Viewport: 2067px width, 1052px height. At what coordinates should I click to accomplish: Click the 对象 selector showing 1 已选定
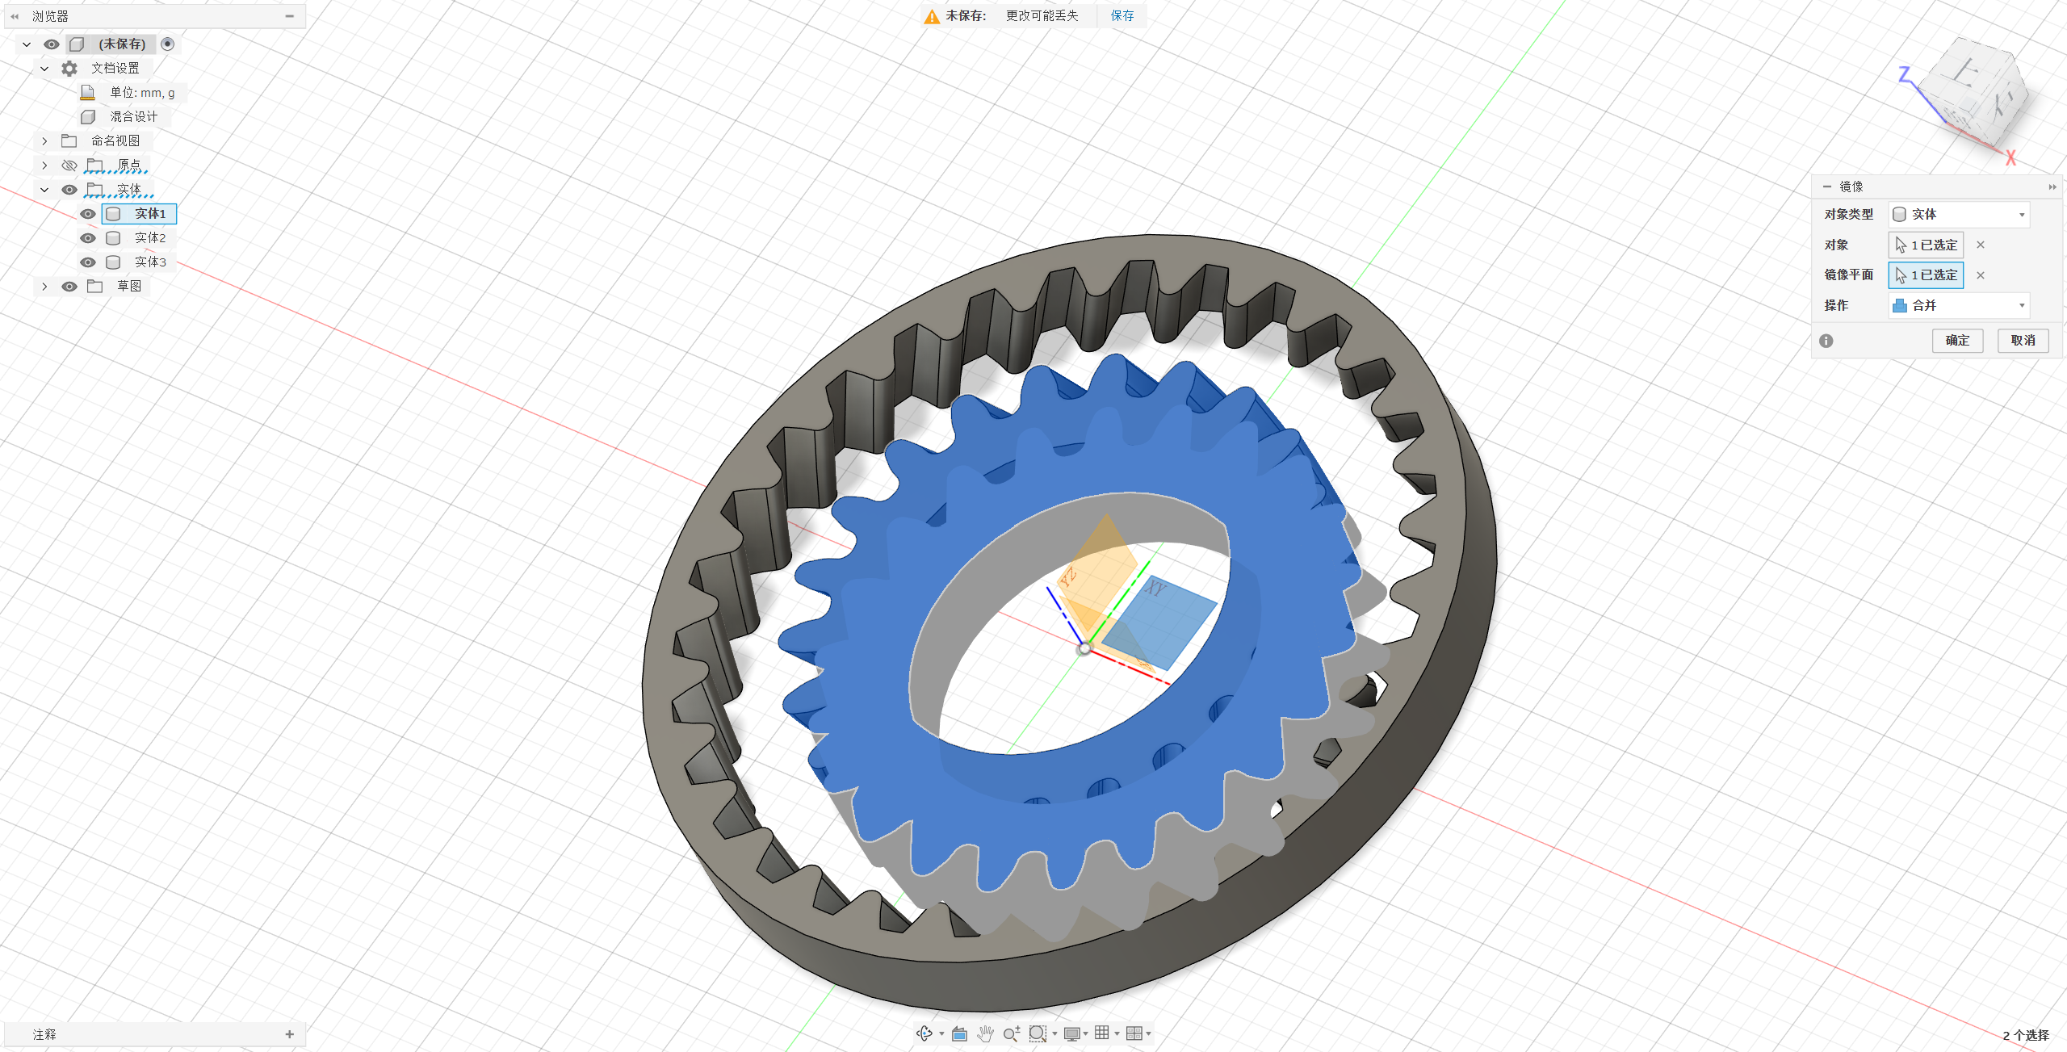[x=1926, y=245]
